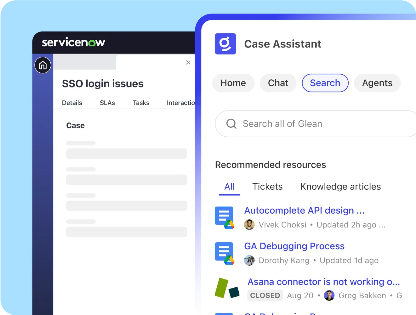Screen dimensions: 416x315
Task: Open GA Debugging Process link
Action: point(294,246)
